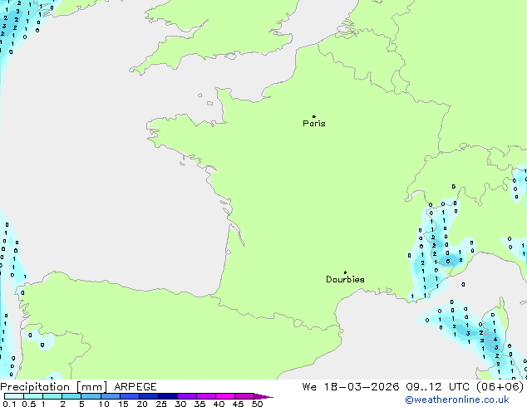The width and height of the screenshot is (527, 407).
Task: Click the '25' legend scale label
Action: coord(161,404)
